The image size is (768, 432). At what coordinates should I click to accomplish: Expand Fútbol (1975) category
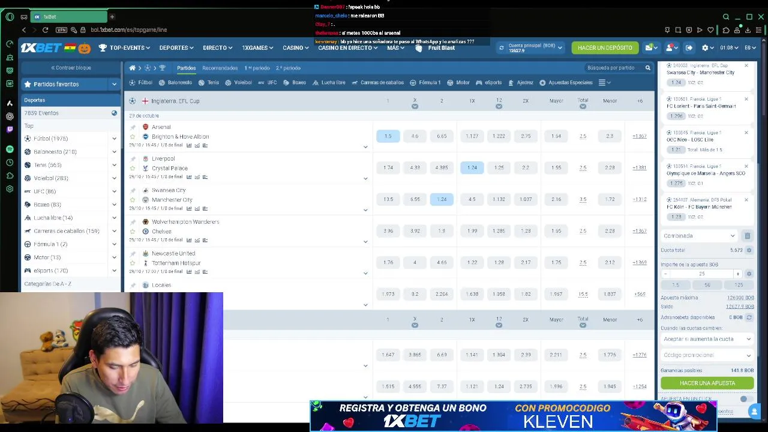pos(114,139)
